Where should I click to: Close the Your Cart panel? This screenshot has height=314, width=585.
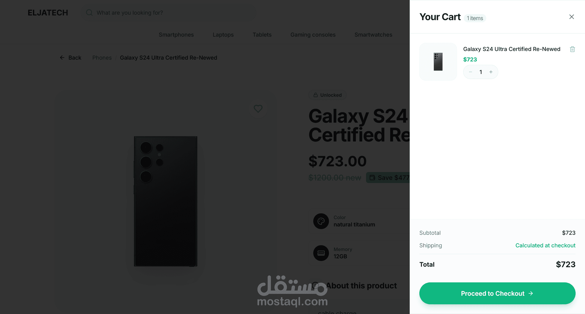pos(571,17)
